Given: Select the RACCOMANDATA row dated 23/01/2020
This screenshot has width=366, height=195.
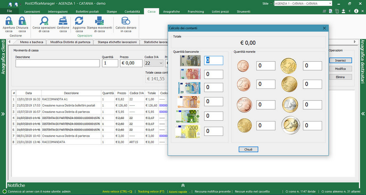Looking at the screenshot, I should (90, 142).
